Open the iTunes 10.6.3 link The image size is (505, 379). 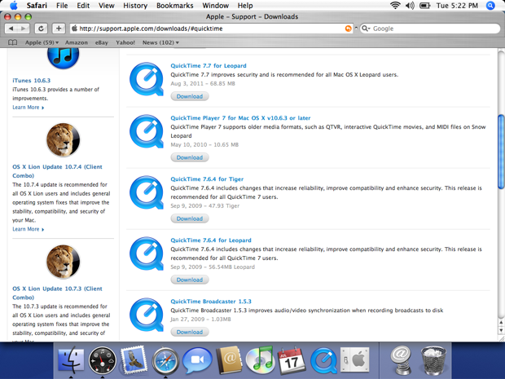pos(32,81)
